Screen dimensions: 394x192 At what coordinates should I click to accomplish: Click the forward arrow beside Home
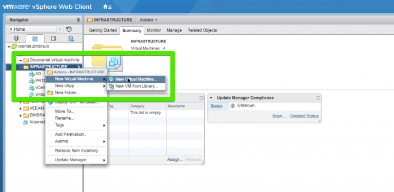tap(60, 29)
